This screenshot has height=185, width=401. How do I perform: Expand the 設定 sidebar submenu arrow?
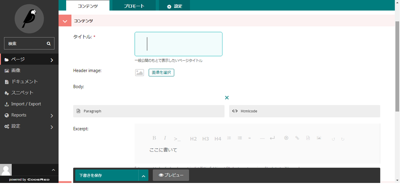click(x=52, y=127)
